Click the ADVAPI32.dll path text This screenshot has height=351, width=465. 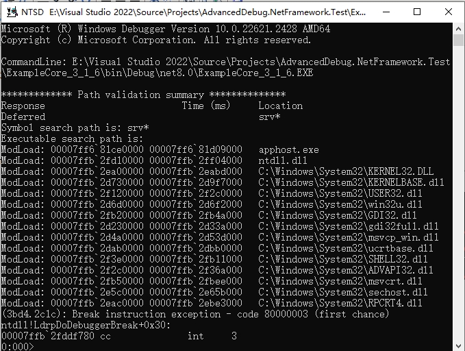[x=346, y=271]
